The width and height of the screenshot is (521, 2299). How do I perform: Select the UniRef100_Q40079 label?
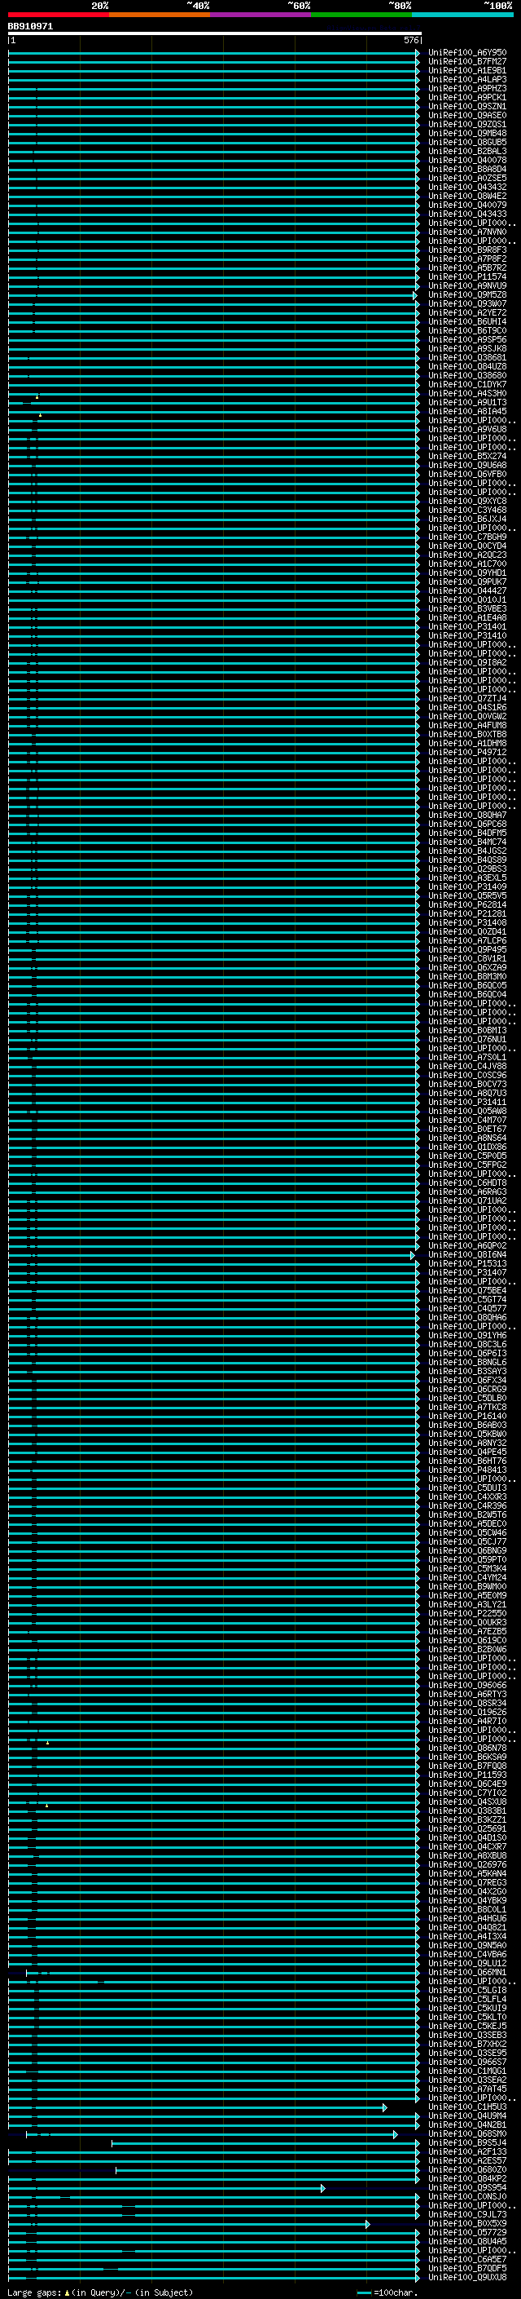point(467,206)
